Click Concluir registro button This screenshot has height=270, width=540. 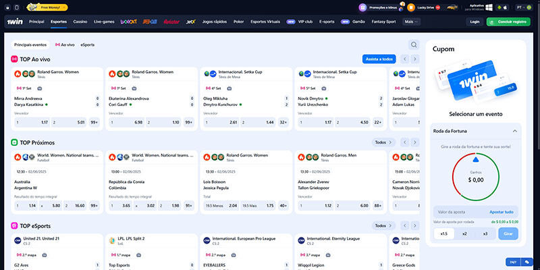point(508,22)
